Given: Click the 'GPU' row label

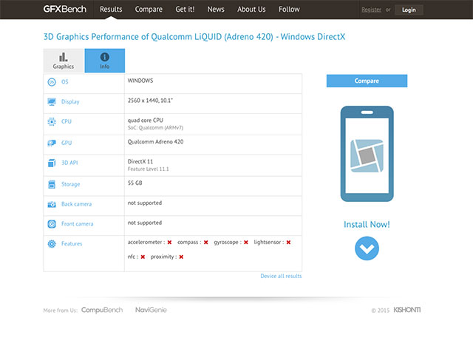Looking at the screenshot, I should pos(67,143).
